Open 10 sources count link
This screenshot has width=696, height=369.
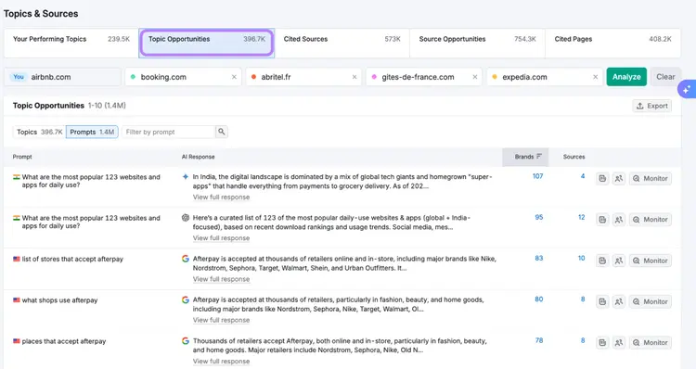581,258
